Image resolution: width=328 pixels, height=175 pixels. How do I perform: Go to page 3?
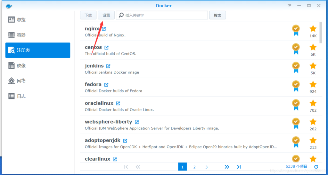point(206,167)
